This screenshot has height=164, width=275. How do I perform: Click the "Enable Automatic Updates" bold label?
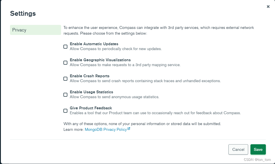(x=94, y=44)
